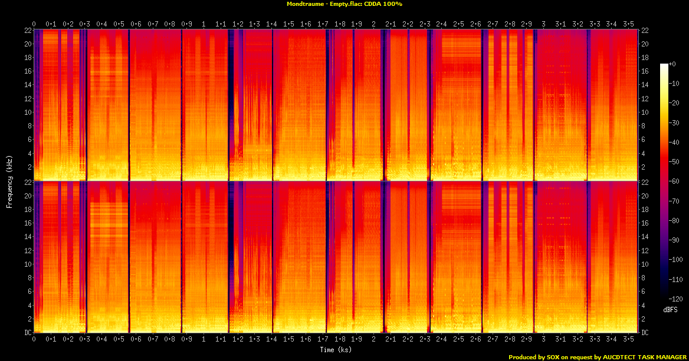This screenshot has width=689, height=361.
Task: Click the 0 tick on the bottom time axis
Action: click(x=34, y=340)
